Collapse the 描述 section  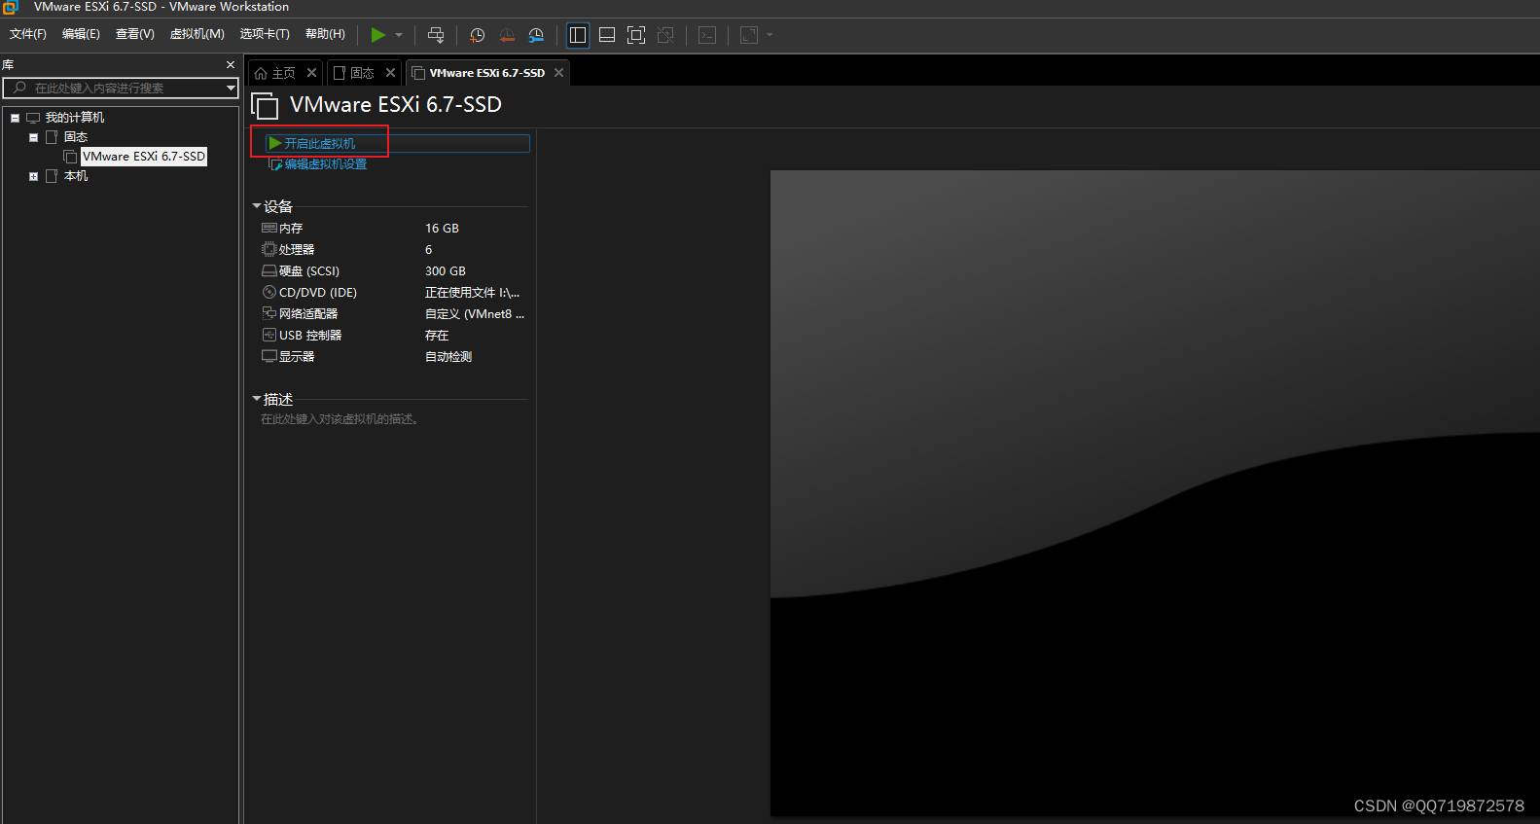[x=257, y=399]
